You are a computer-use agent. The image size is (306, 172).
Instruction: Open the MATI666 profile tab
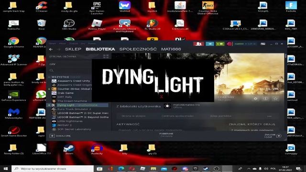point(171,49)
